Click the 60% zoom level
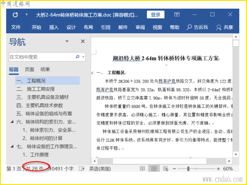This screenshot has height=185, width=247. (x=228, y=169)
